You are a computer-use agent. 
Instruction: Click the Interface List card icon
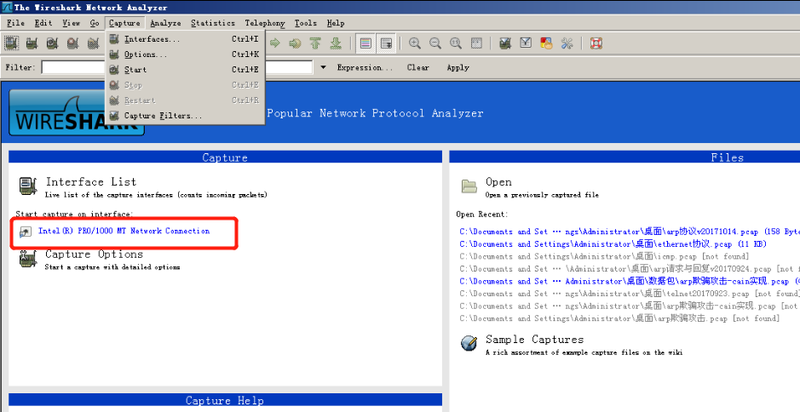pyautogui.click(x=28, y=186)
